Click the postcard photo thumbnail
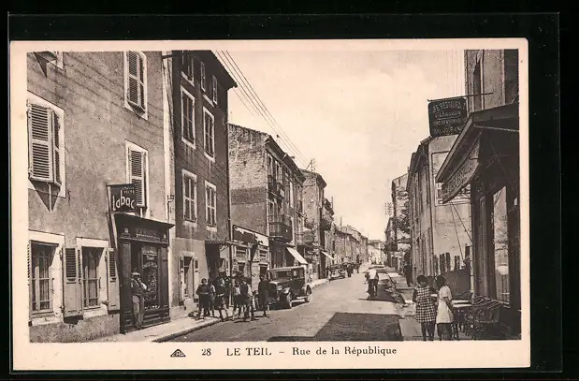579x381 pixels. [x=270, y=195]
